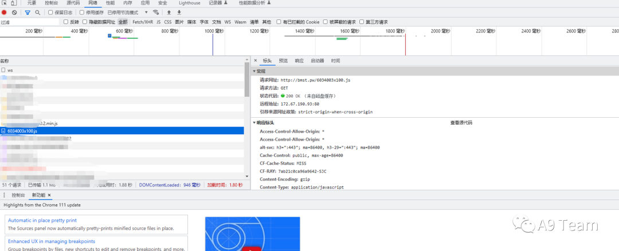Open network conditions wifi icon
This screenshot has width=619, height=251.
[x=156, y=13]
